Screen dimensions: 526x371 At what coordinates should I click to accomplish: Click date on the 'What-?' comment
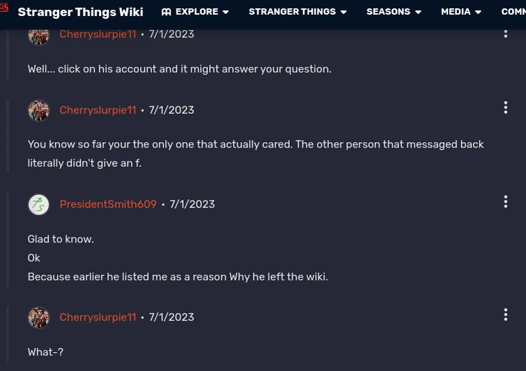[171, 317]
